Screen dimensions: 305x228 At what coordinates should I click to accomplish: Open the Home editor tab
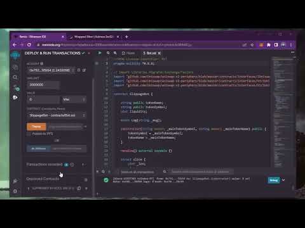[x=128, y=53]
